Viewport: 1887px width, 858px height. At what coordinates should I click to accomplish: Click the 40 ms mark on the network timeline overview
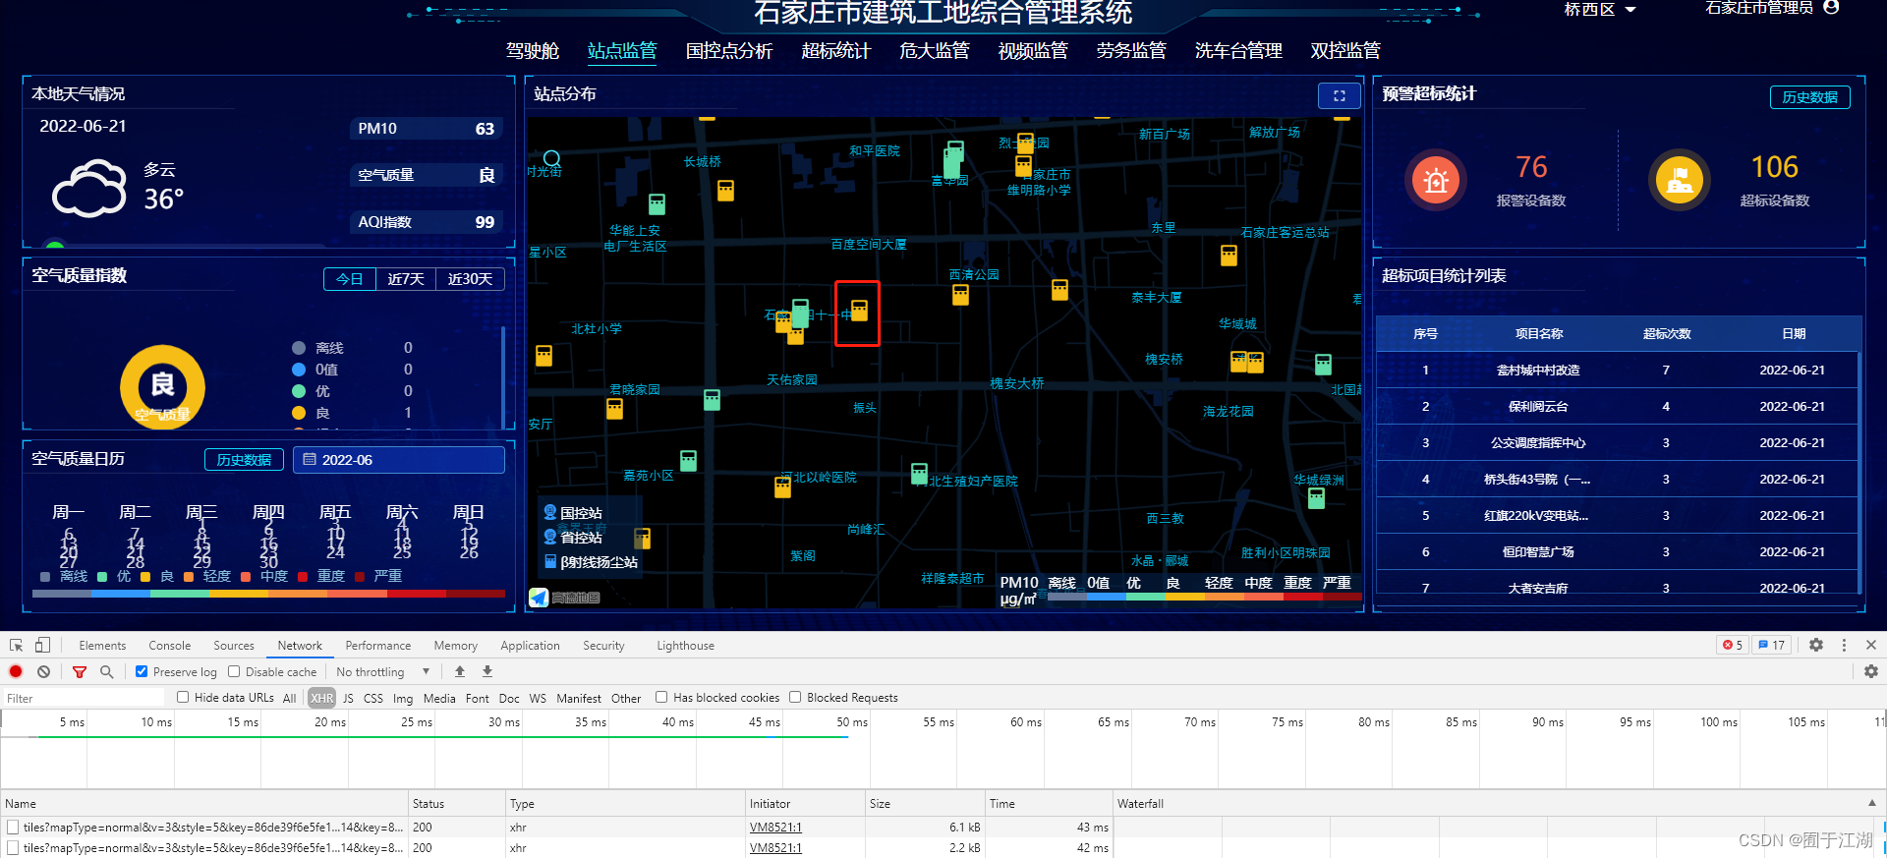[678, 721]
